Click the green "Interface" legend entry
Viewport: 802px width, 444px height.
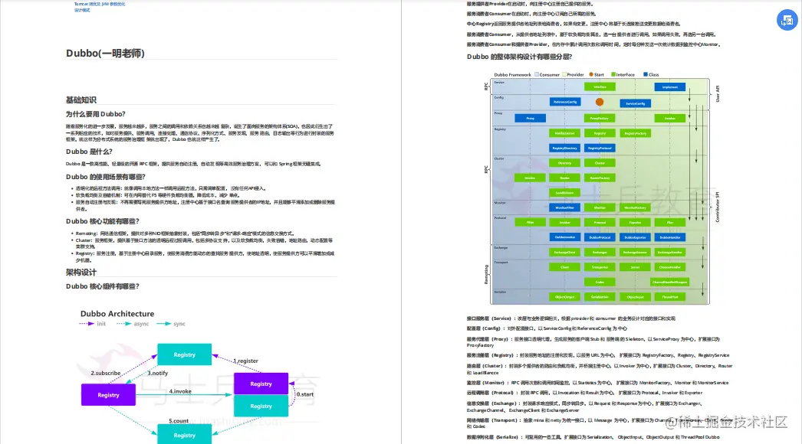(x=623, y=74)
